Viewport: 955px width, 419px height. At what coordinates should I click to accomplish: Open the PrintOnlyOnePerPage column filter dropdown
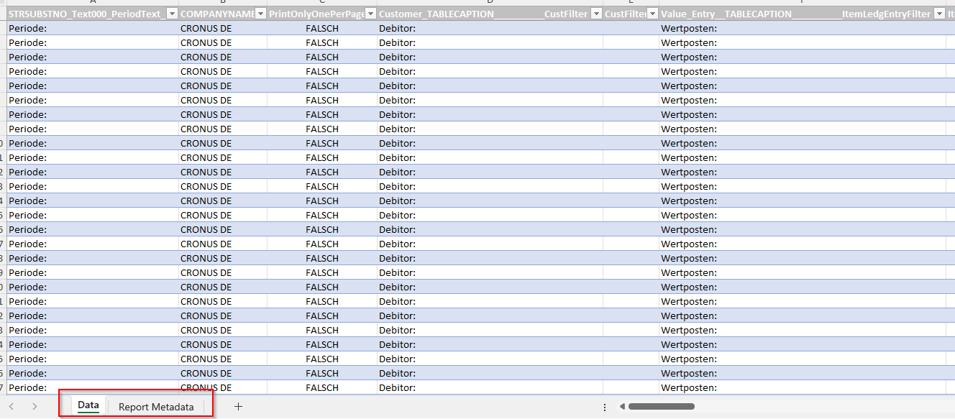tap(370, 14)
